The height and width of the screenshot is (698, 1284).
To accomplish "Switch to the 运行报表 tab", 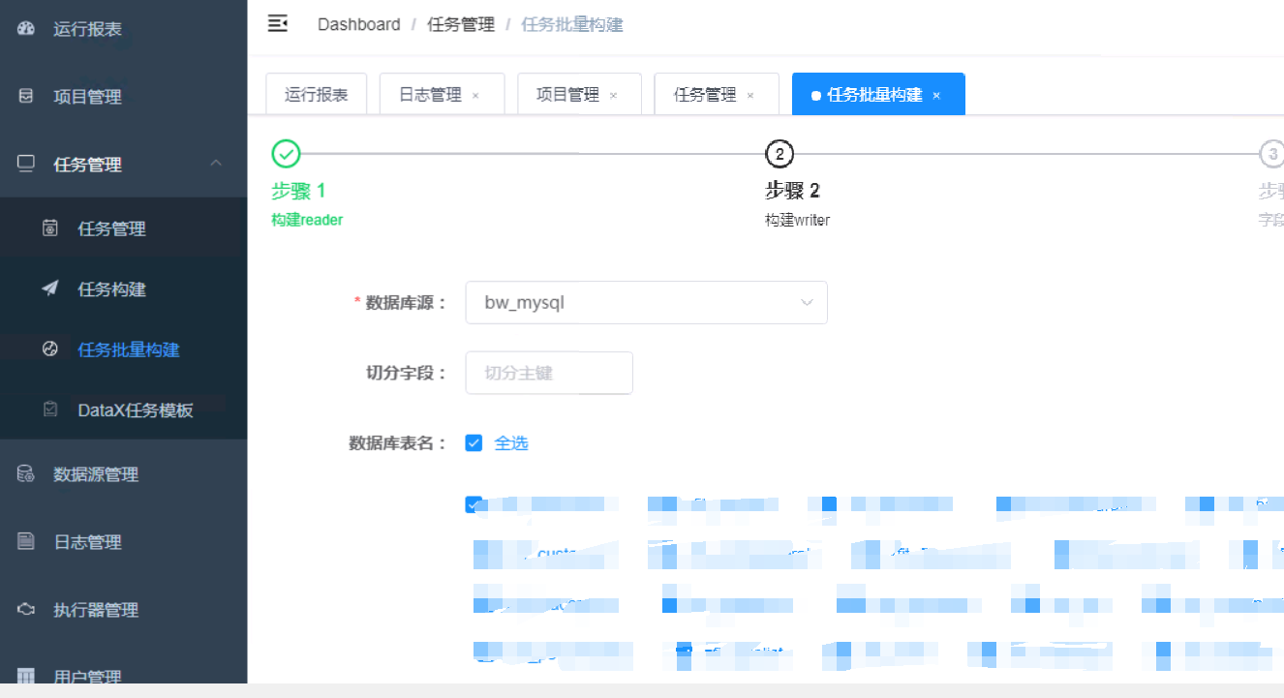I will click(x=317, y=95).
